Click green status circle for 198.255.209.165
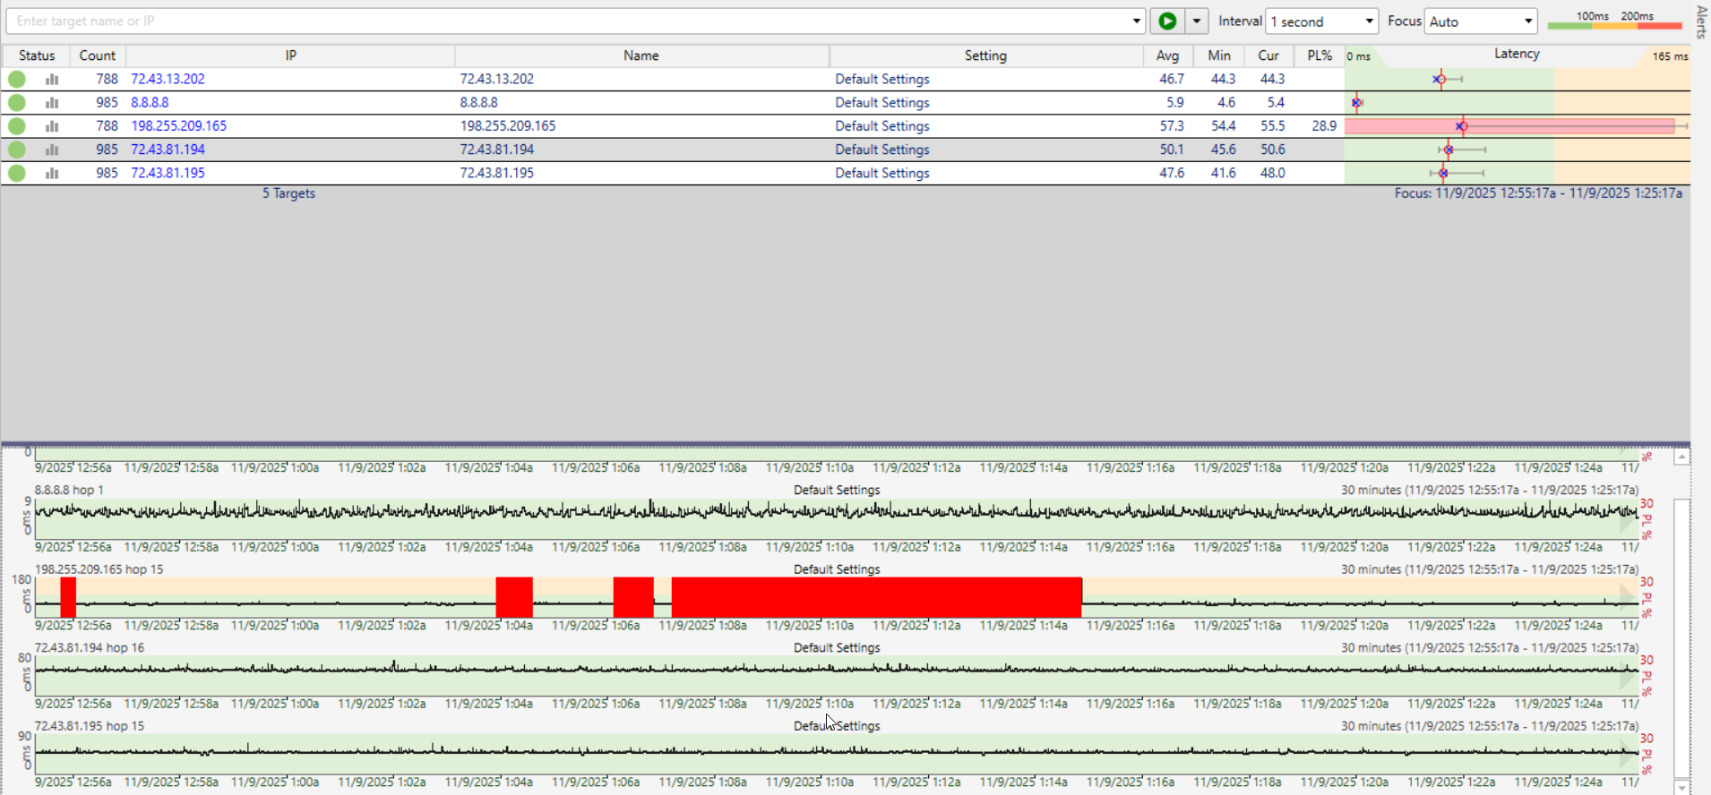The image size is (1711, 795). coord(17,126)
